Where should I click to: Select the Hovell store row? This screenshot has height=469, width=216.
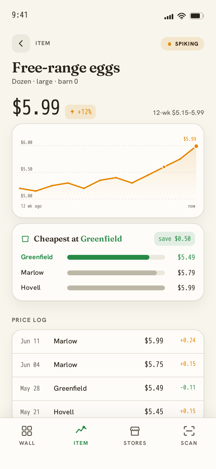108,288
